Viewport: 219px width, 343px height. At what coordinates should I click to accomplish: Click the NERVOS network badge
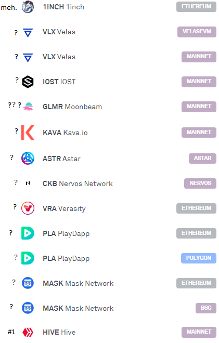pyautogui.click(x=200, y=183)
